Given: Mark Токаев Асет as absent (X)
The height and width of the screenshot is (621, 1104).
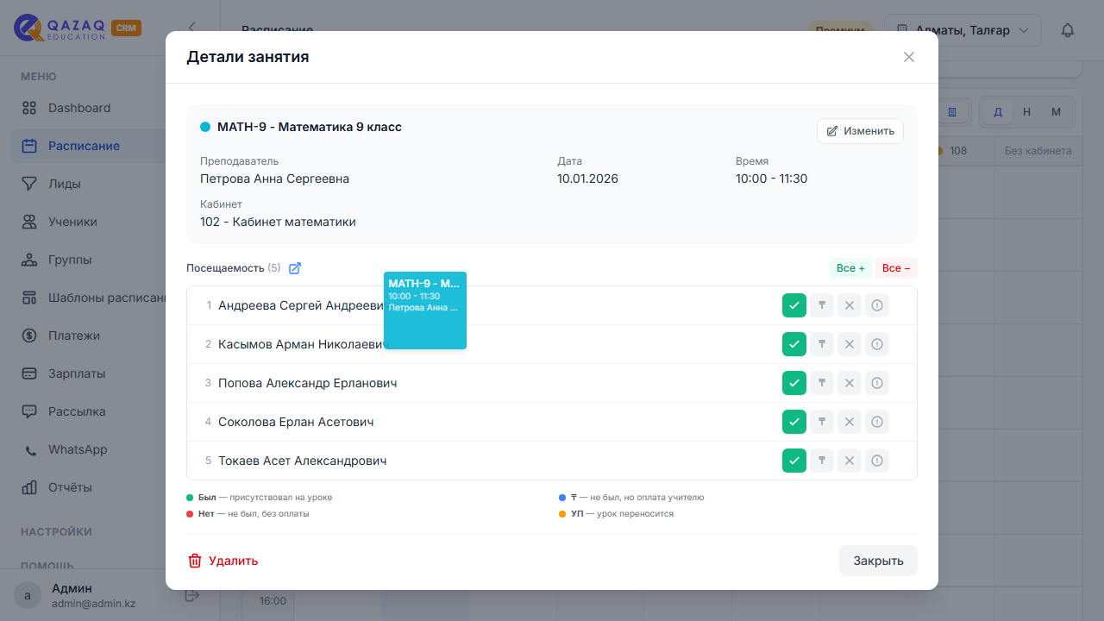Looking at the screenshot, I should point(850,461).
